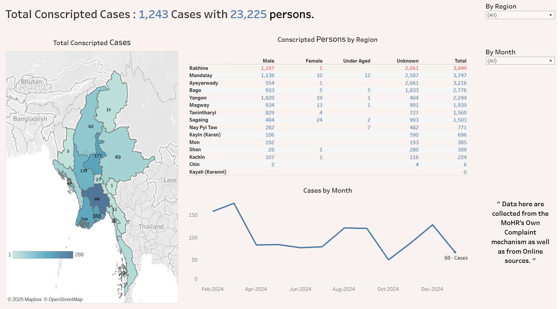Click the '68 - Cases' endpoint on line chart
The image size is (560, 309).
pyautogui.click(x=455, y=252)
